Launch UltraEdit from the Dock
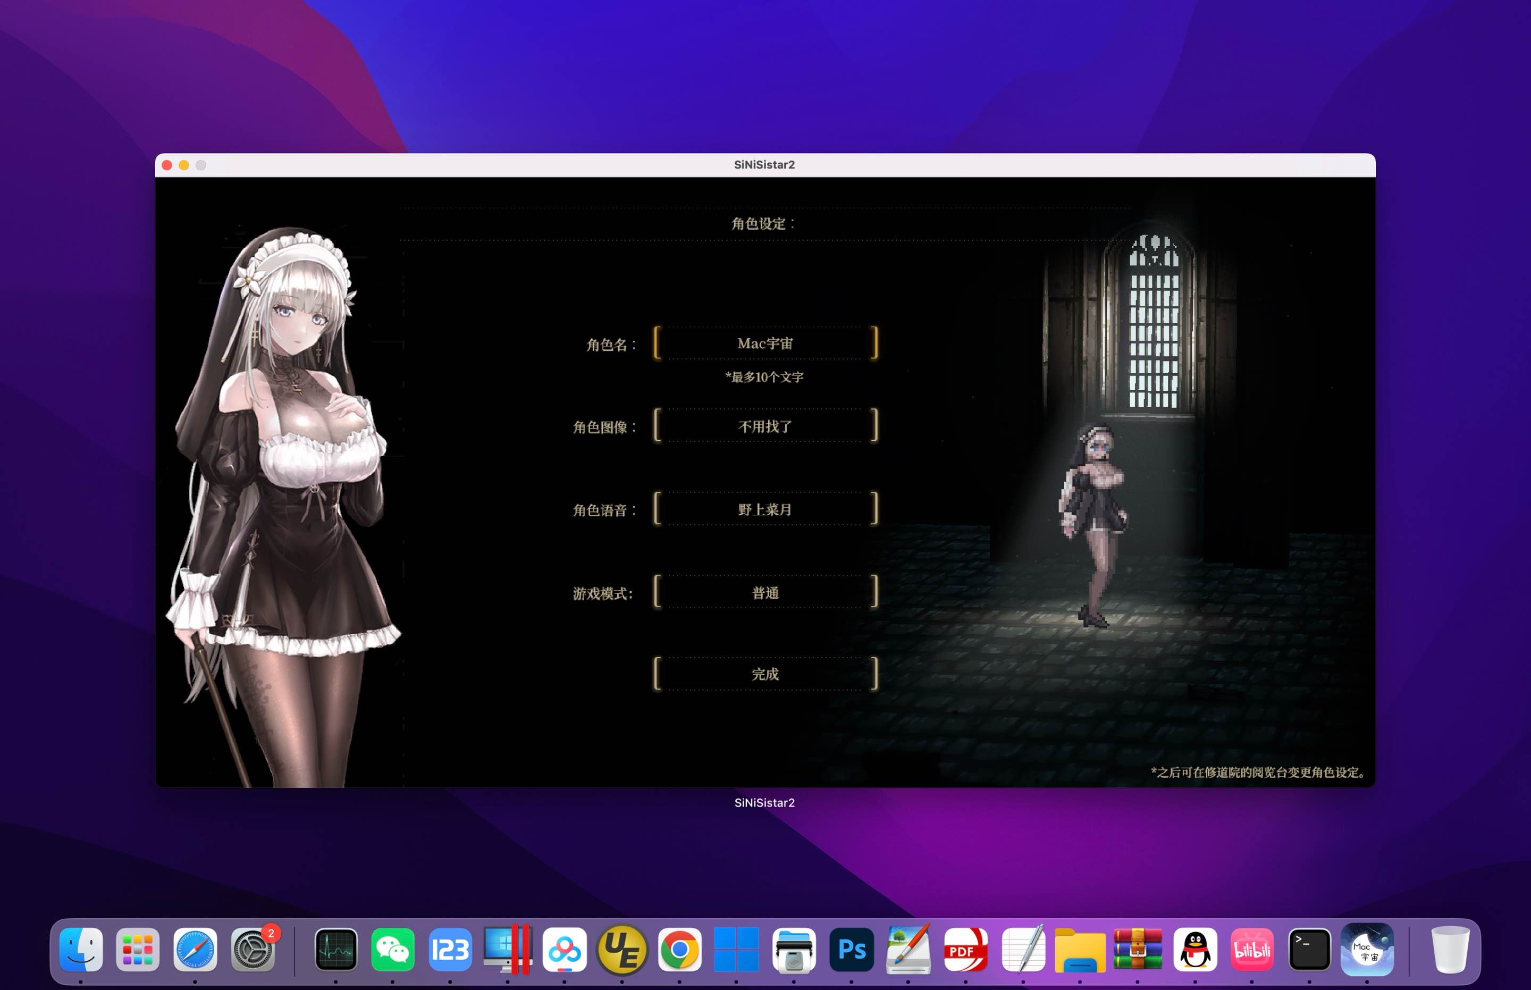Viewport: 1531px width, 990px height. 622,950
